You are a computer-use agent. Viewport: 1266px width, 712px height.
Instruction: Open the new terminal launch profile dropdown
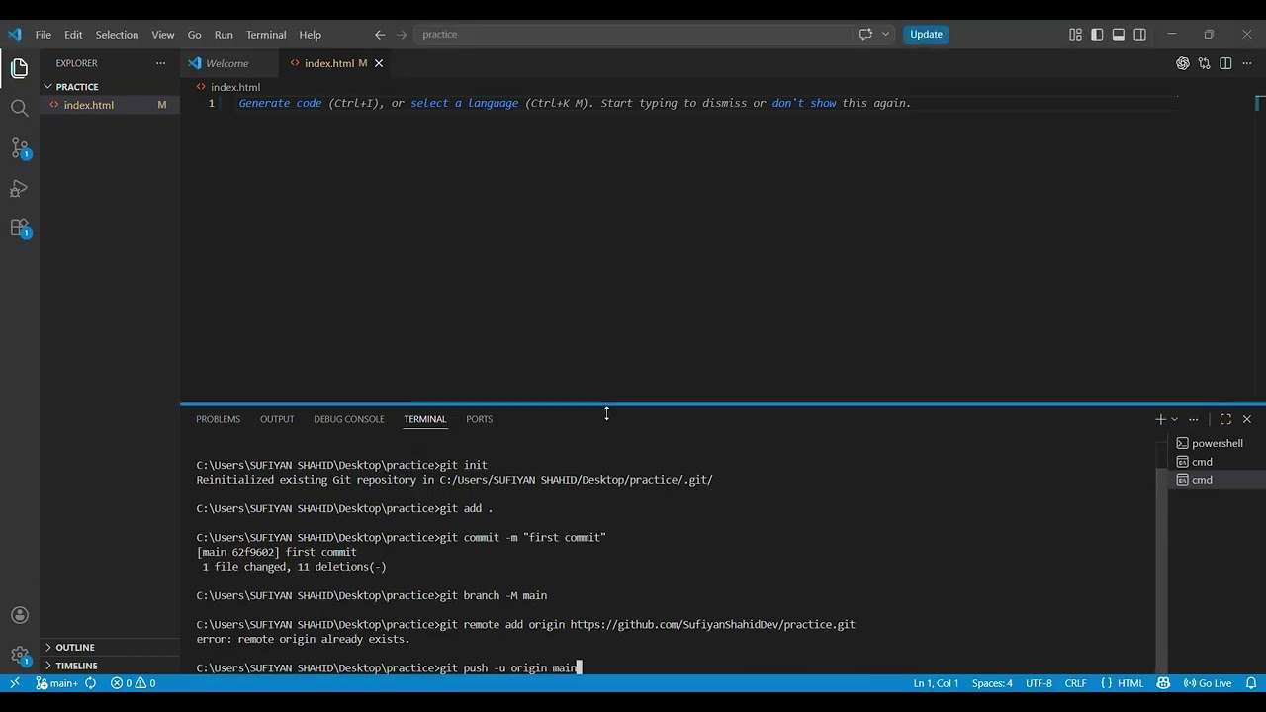1174,419
